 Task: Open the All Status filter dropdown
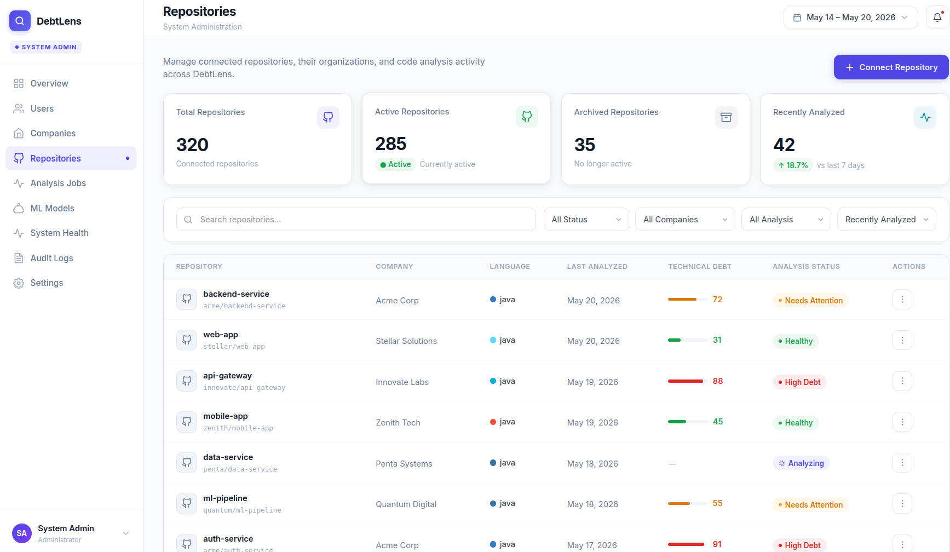pos(586,220)
